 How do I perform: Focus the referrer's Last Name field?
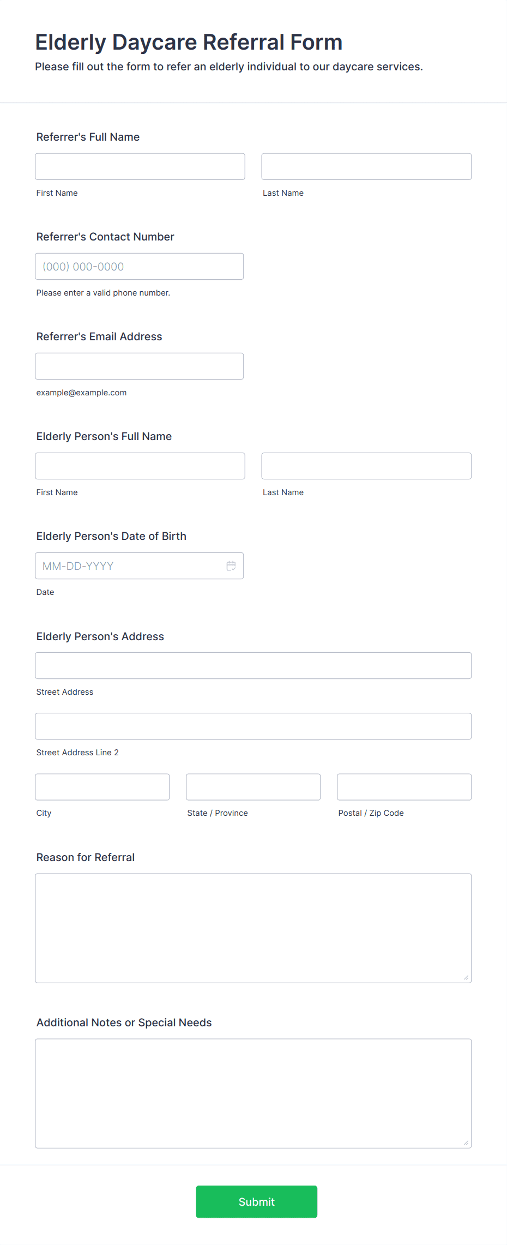pyautogui.click(x=366, y=166)
